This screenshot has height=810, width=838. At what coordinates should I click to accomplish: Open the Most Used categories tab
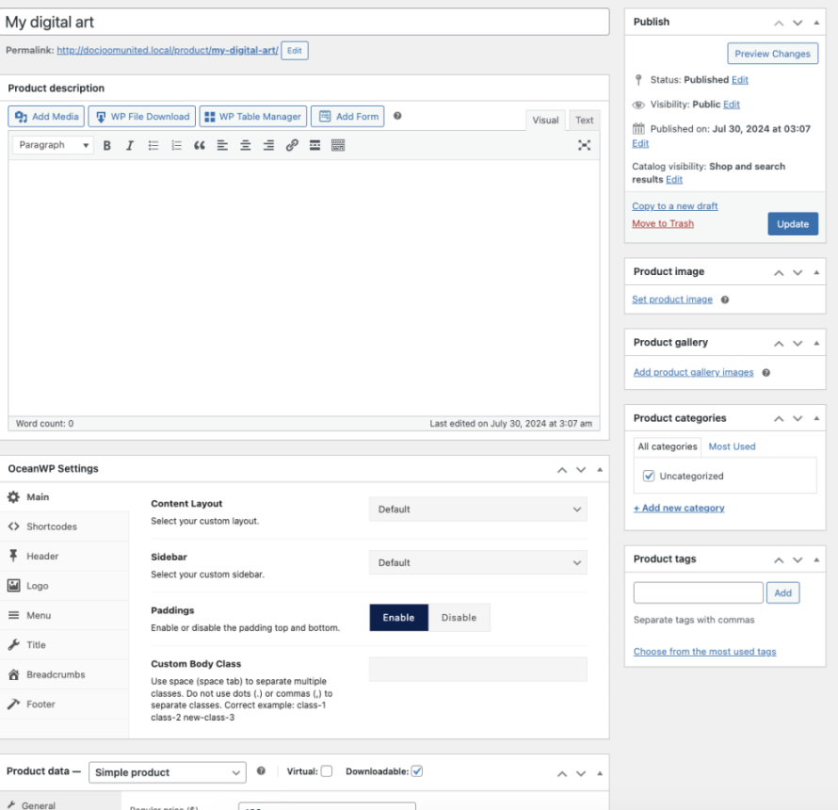coord(732,446)
